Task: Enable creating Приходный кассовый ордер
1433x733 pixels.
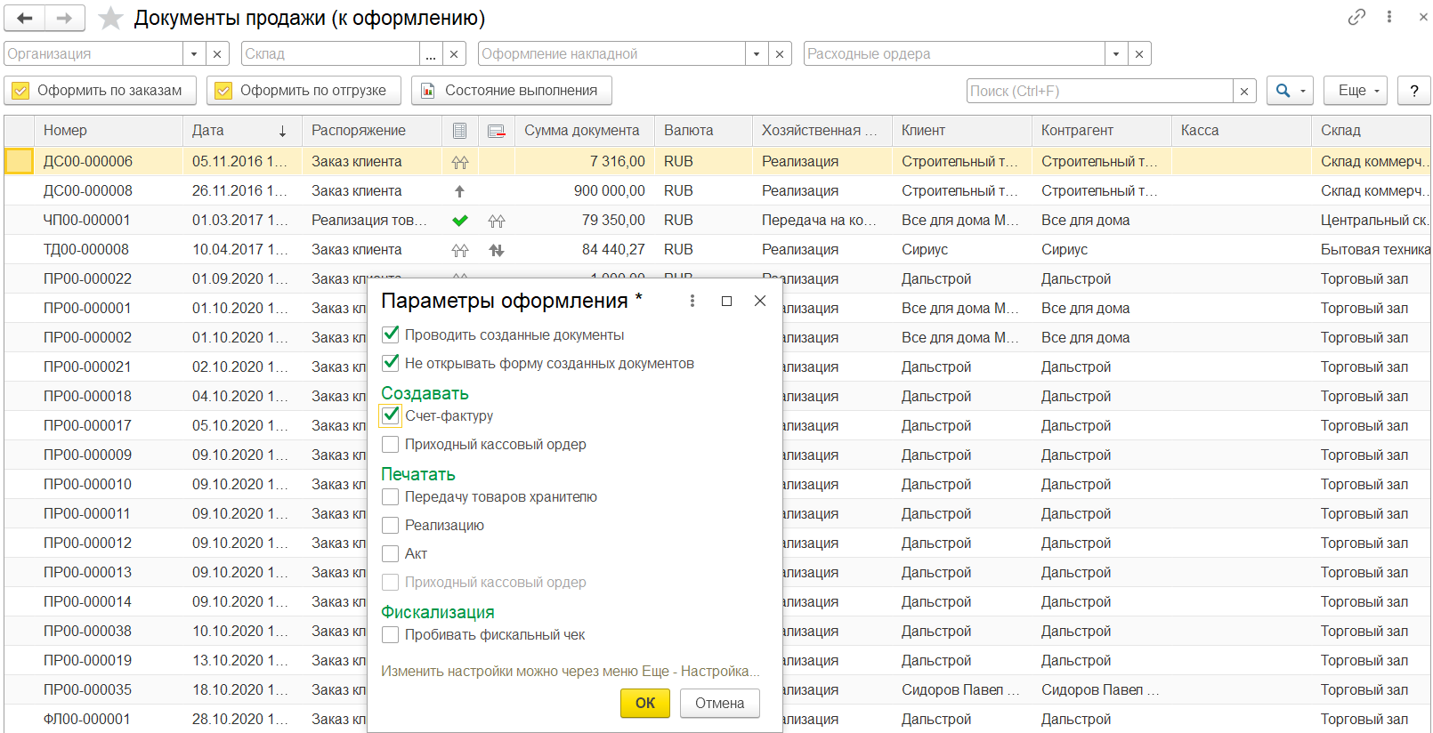Action: [390, 444]
